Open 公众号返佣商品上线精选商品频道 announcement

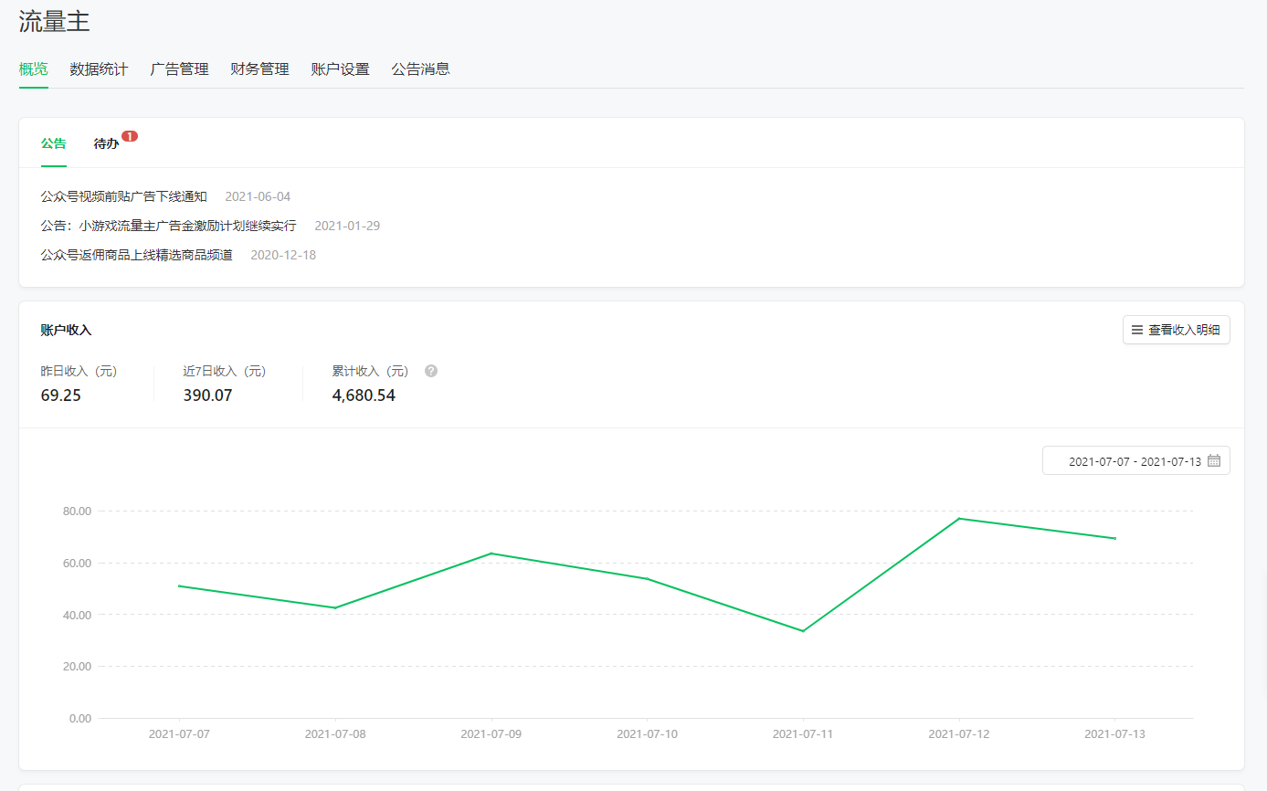pyautogui.click(x=137, y=255)
